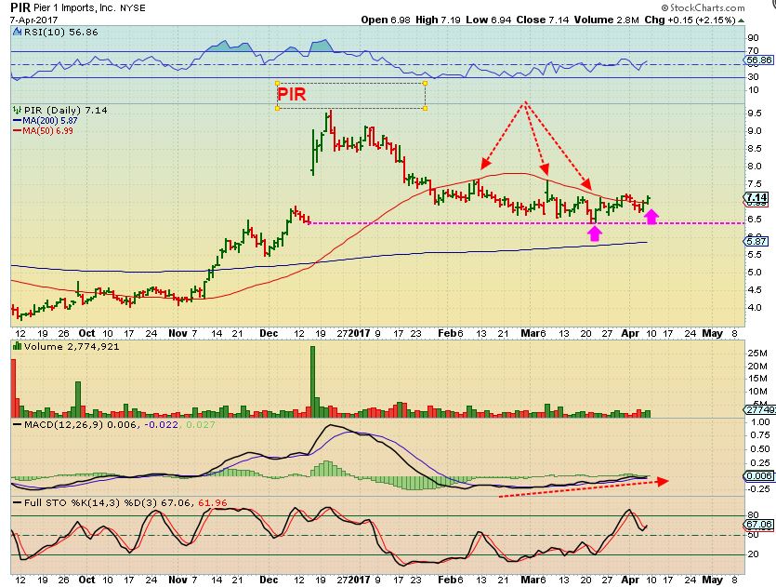Click the Volume legend icon
This screenshot has width=776, height=587.
18,346
